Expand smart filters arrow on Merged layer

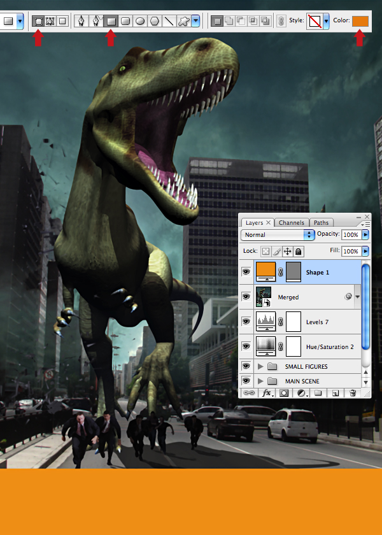(x=357, y=297)
